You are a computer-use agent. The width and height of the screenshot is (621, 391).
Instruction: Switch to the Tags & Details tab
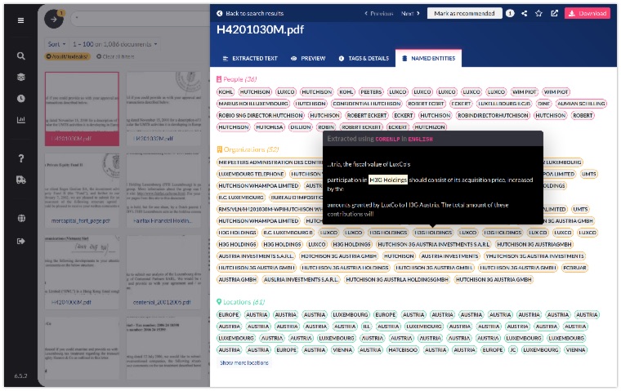(364, 59)
